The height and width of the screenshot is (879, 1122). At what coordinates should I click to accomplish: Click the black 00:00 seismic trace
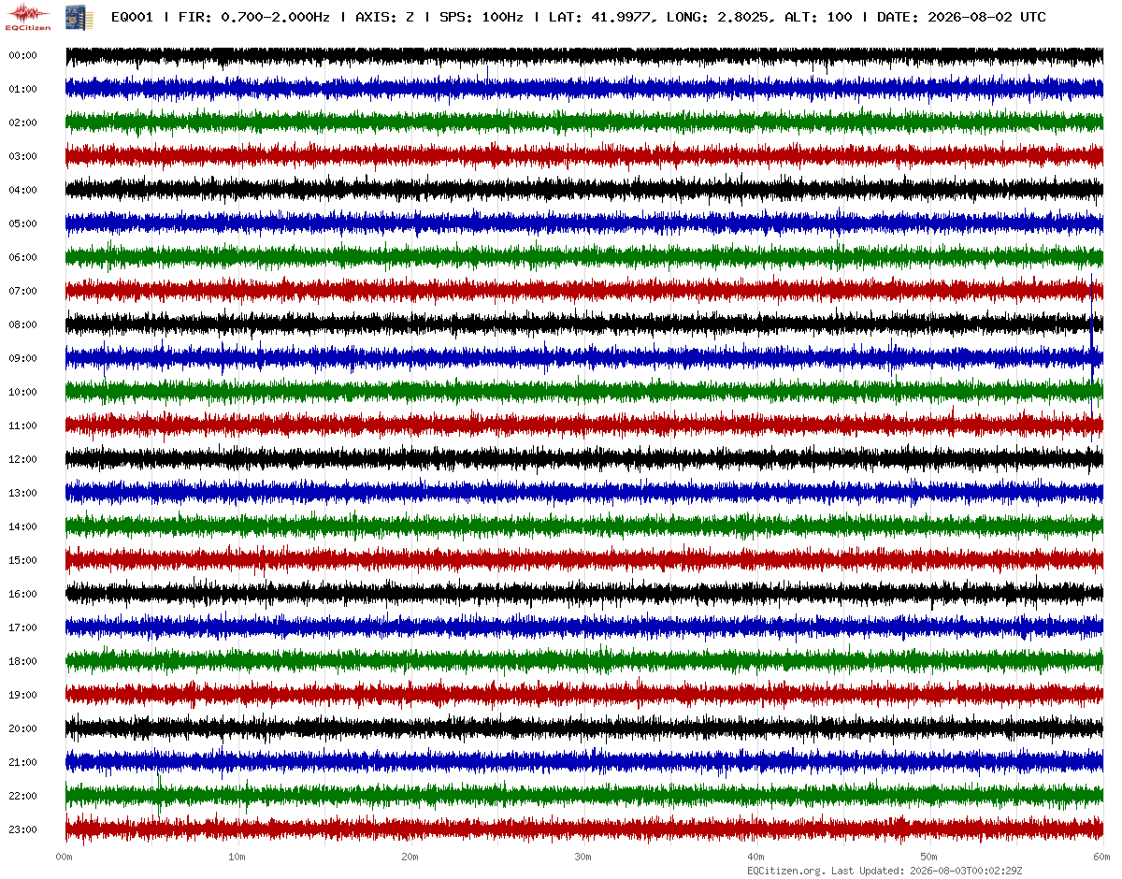584,56
